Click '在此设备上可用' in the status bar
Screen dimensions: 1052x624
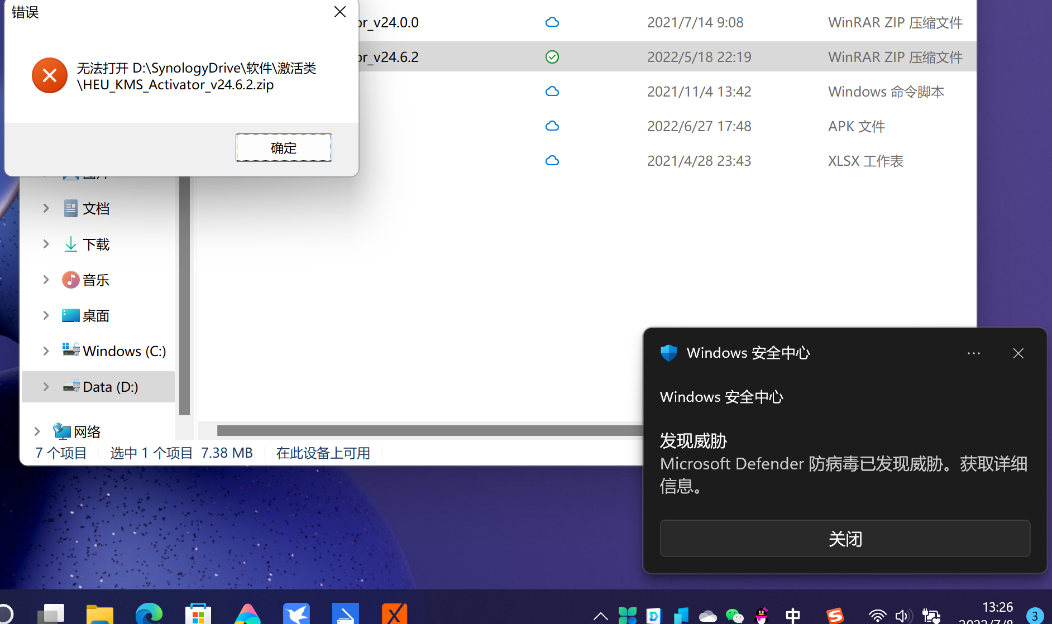pos(323,453)
